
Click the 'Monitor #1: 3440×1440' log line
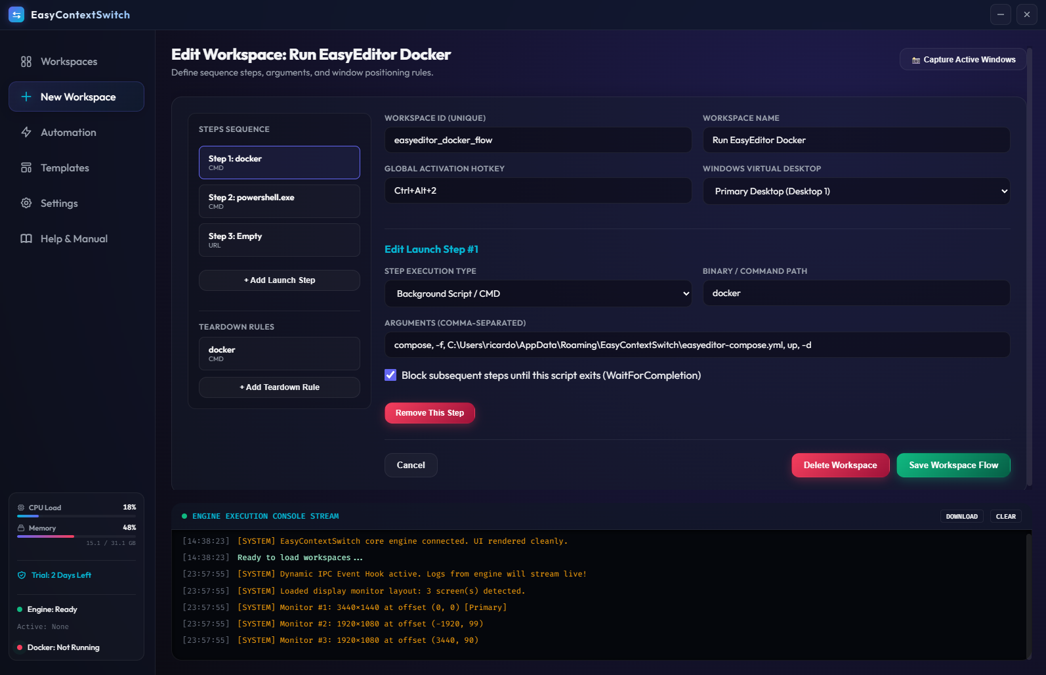point(372,607)
